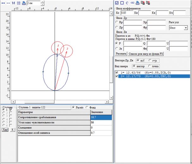Click the Q input field
This screenshot has height=164, width=192.
(156, 44)
